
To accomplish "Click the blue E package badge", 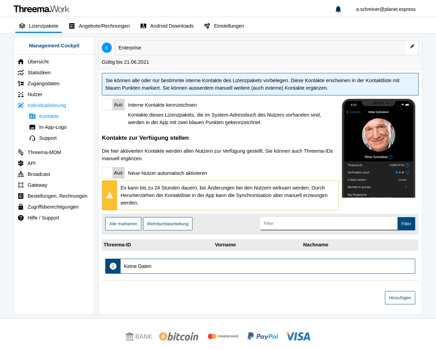I will click(x=107, y=48).
